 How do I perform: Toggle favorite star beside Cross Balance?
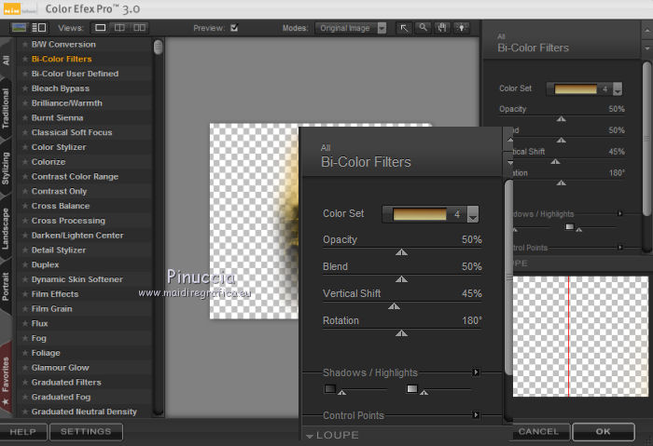click(25, 206)
